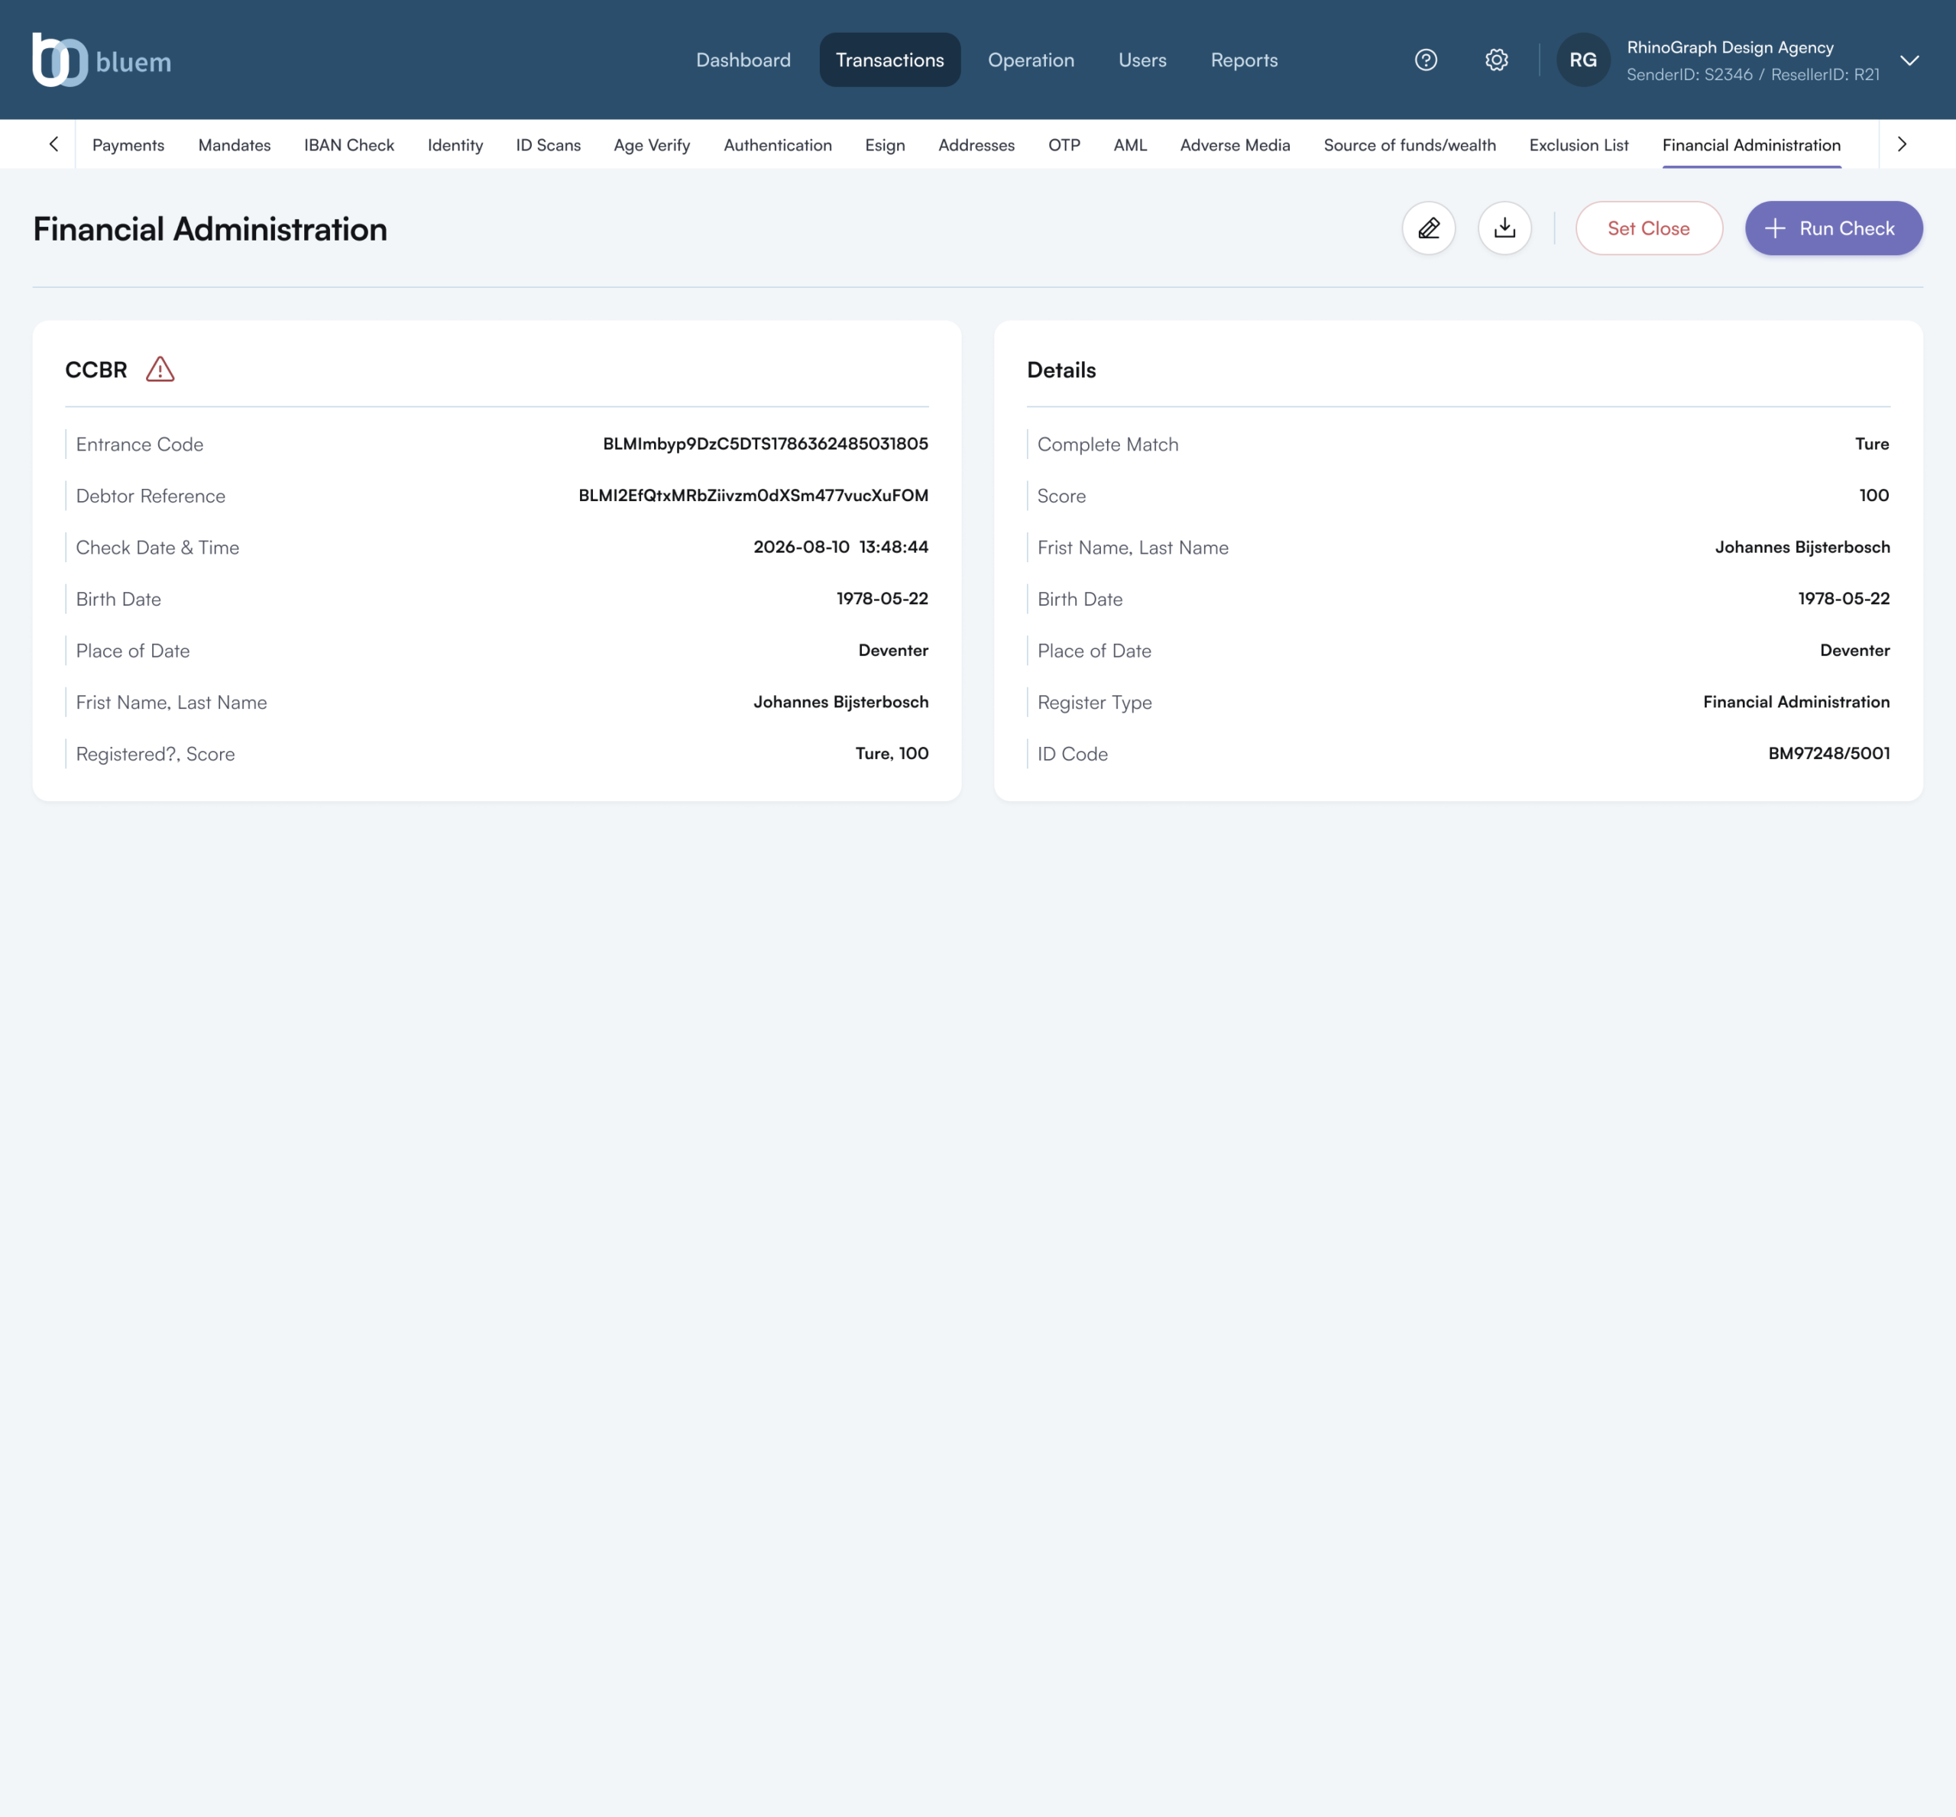Open the help question mark icon
Image resolution: width=1956 pixels, height=1817 pixels.
1425,60
